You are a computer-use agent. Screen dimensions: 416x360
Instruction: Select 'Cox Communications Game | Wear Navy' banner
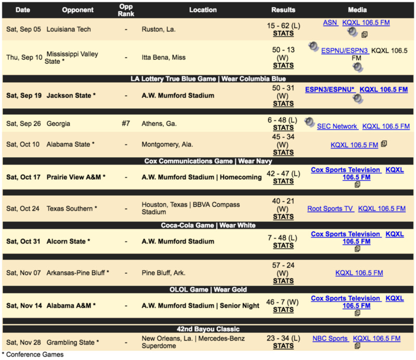pos(209,161)
